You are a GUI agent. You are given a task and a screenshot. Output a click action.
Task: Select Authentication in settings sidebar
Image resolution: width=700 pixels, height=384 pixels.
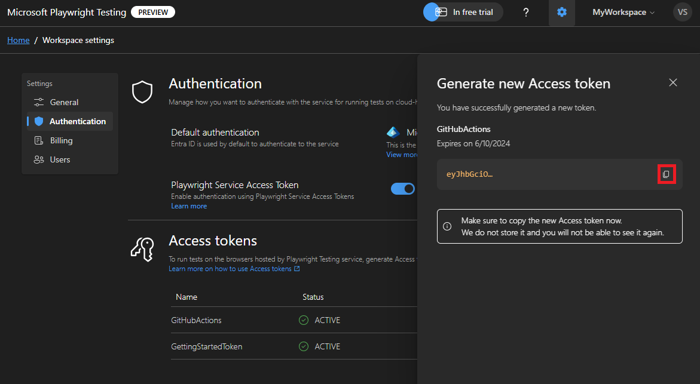coord(77,121)
